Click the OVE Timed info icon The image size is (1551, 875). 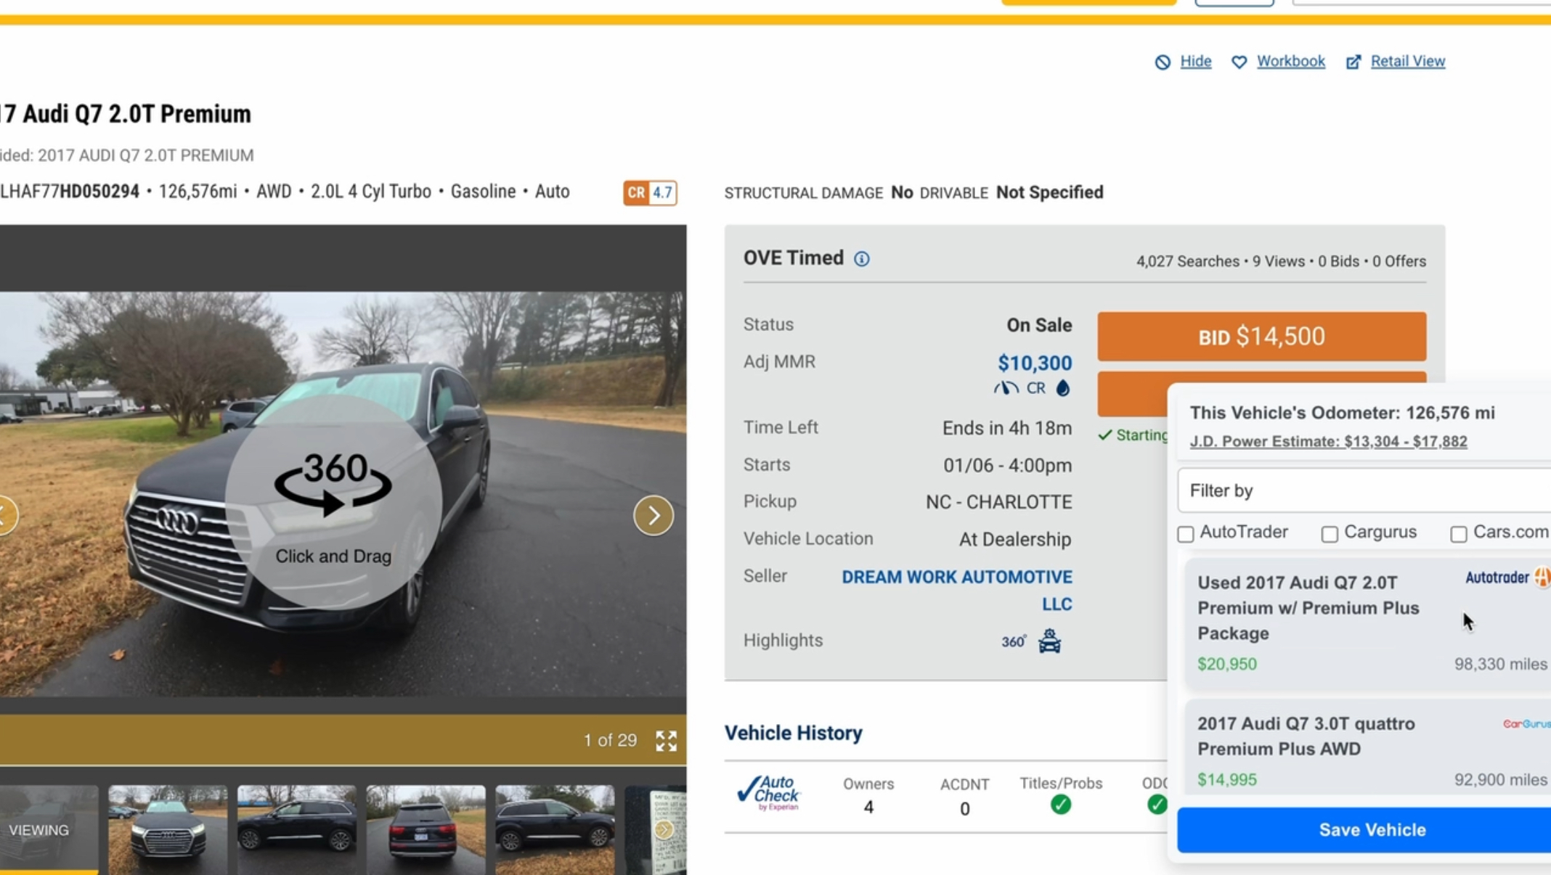[x=862, y=259]
